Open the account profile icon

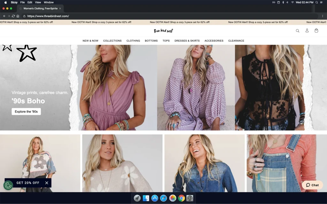307,31
